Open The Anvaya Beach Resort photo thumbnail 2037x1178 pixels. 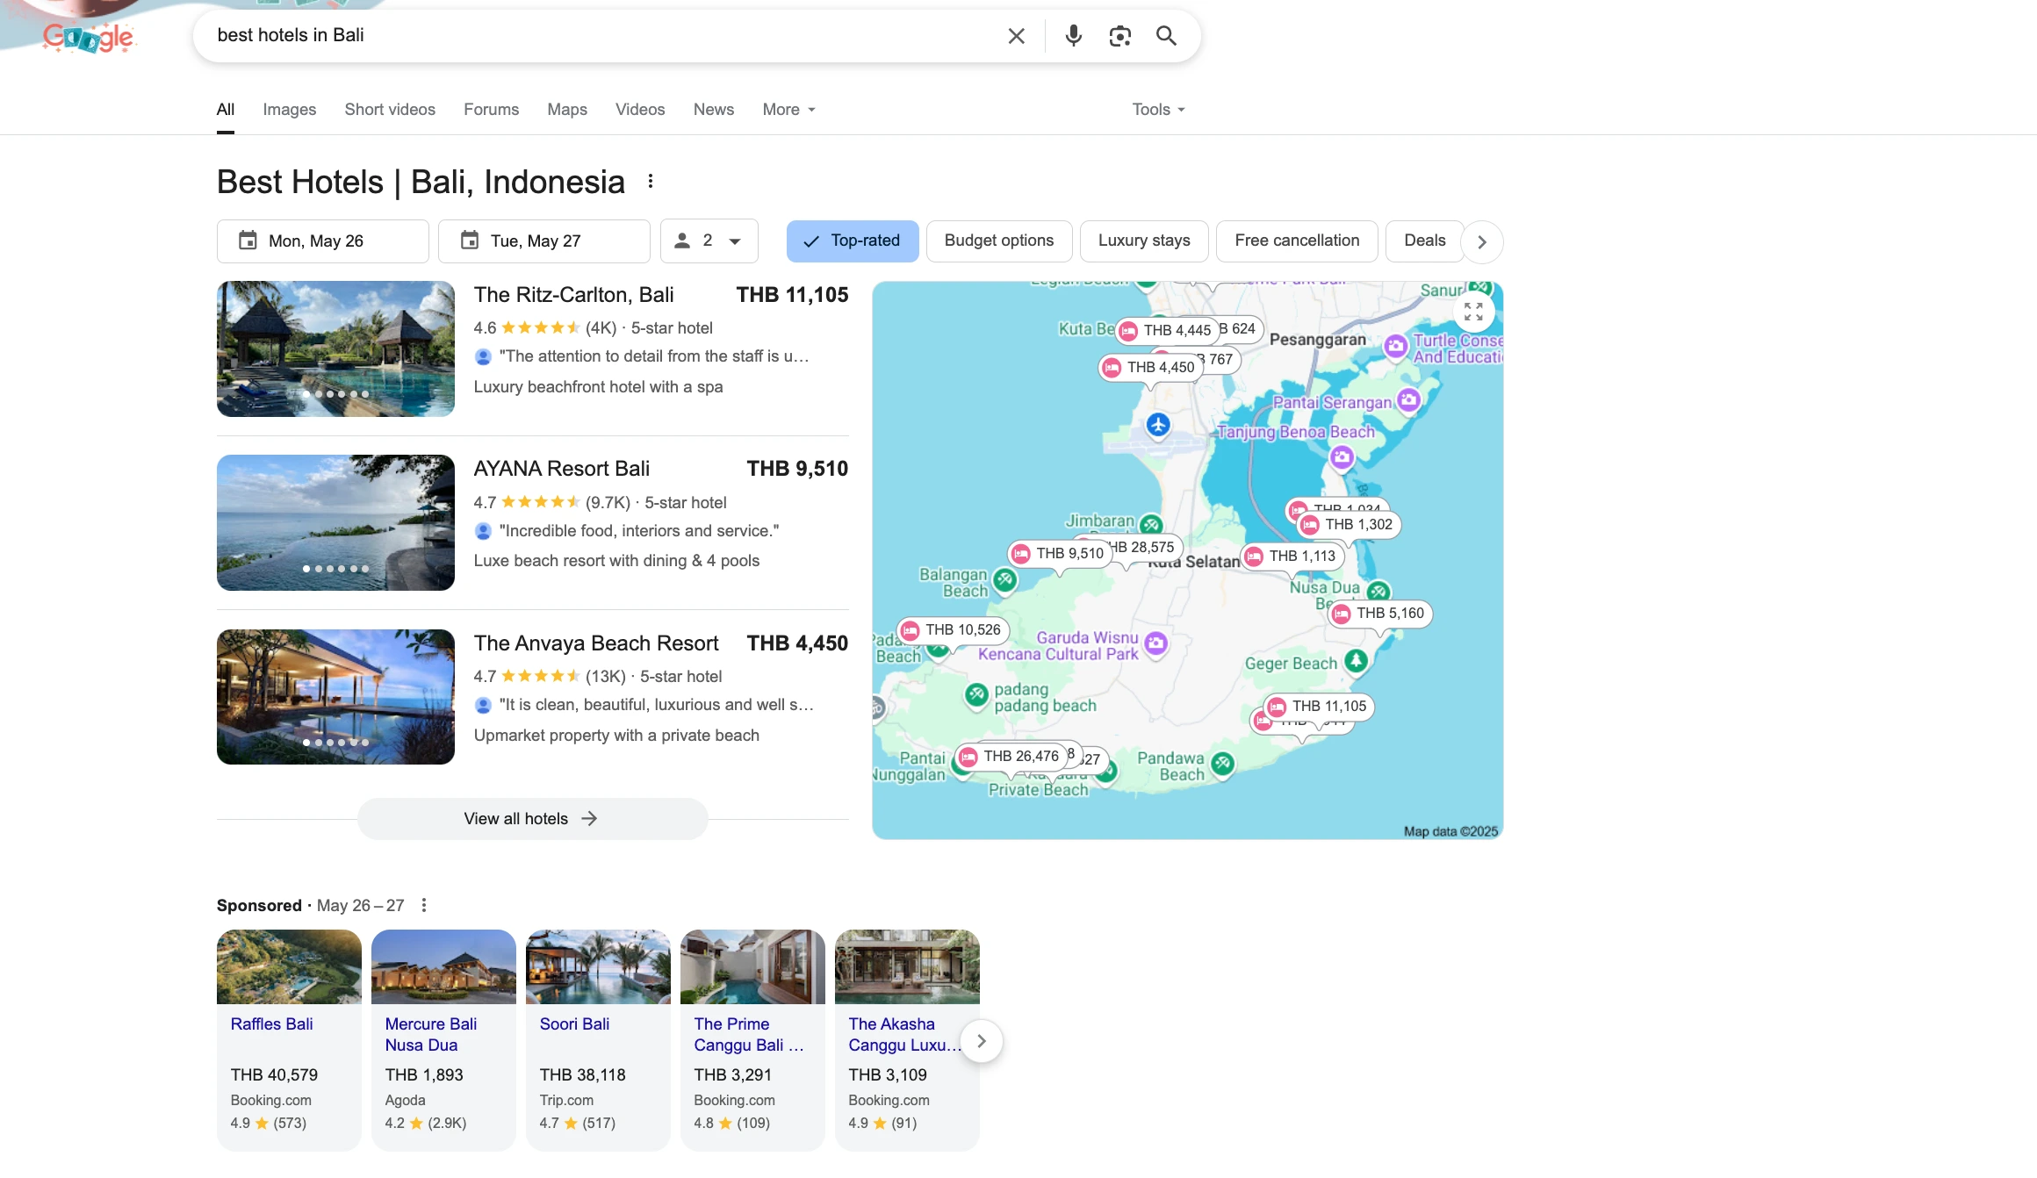[335, 697]
